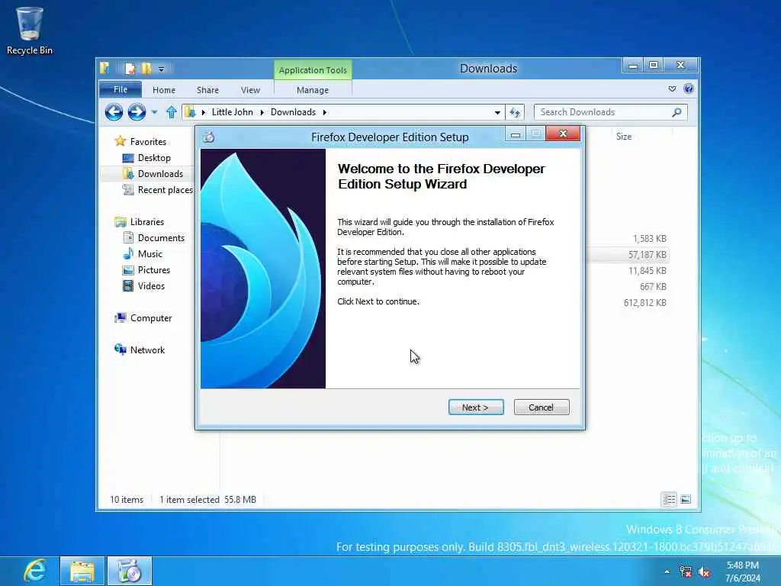Open the Documents library
Image resolution: width=781 pixels, height=586 pixels.
161,238
